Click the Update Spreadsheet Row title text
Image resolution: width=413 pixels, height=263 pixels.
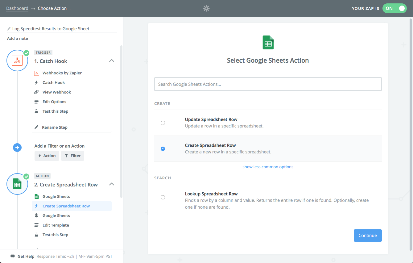click(211, 120)
